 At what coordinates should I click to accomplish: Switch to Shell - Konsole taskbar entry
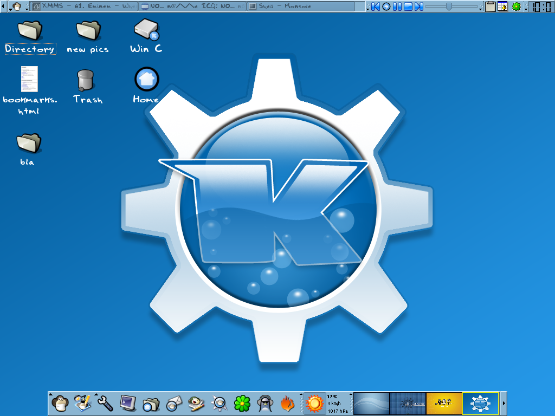point(300,6)
